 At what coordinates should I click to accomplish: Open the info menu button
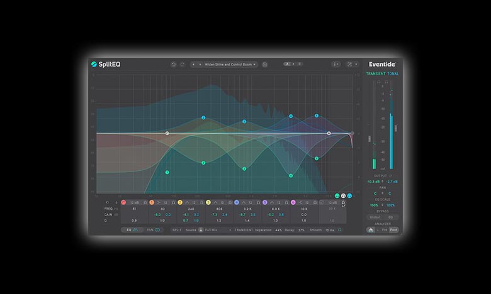coord(336,64)
